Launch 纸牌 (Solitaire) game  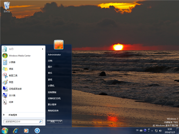point(11,102)
